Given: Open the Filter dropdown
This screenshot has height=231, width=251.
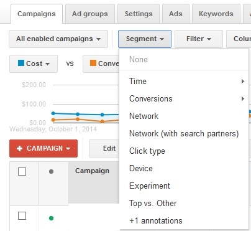Looking at the screenshot, I should coord(199,39).
